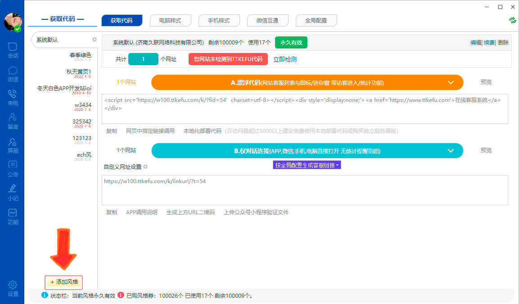Image resolution: width=519 pixels, height=304 pixels.
Task: Click 复制 below the linkurl box
Action: point(112,212)
